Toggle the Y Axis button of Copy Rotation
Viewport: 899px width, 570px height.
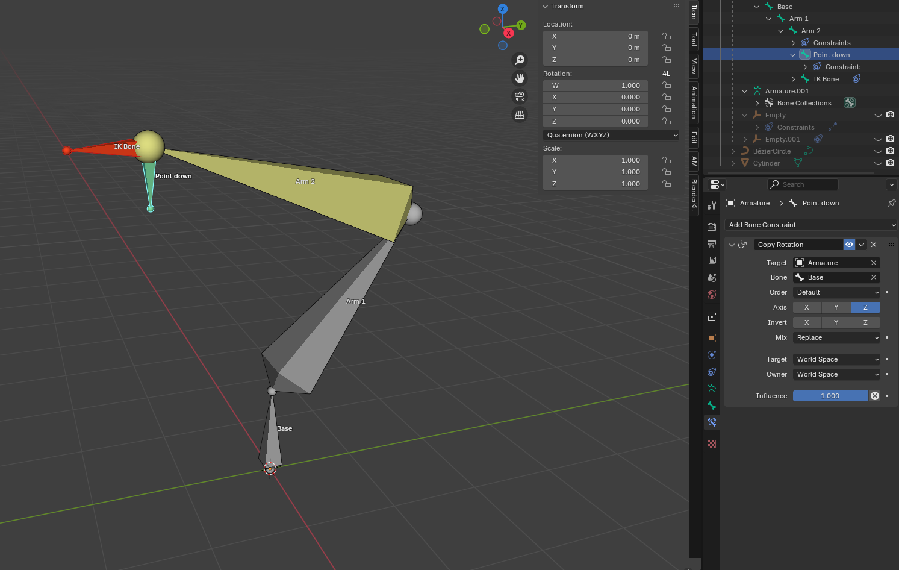click(x=836, y=307)
